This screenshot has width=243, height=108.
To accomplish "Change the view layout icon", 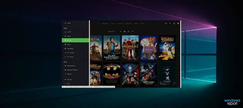I will point(124,31).
